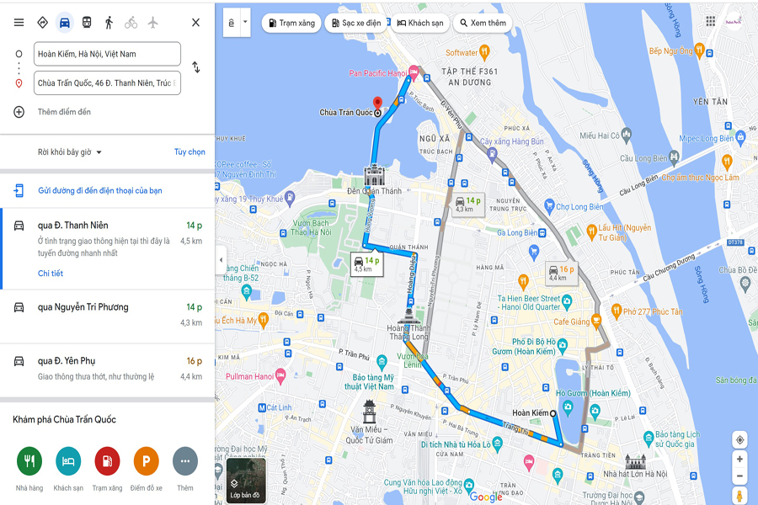This screenshot has height=505, width=758.
Task: Select the walking travel mode icon
Action: (109, 22)
